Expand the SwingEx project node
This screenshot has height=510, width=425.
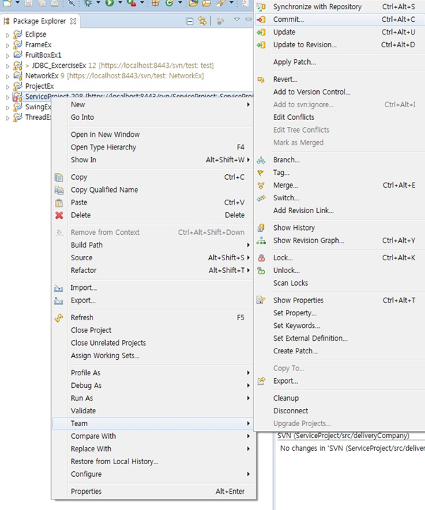[x=8, y=107]
